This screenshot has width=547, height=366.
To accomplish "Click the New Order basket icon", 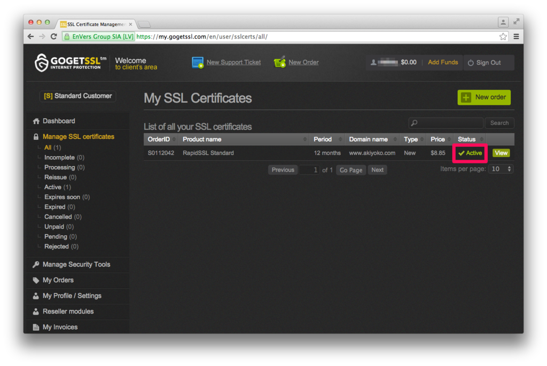I will (x=280, y=62).
